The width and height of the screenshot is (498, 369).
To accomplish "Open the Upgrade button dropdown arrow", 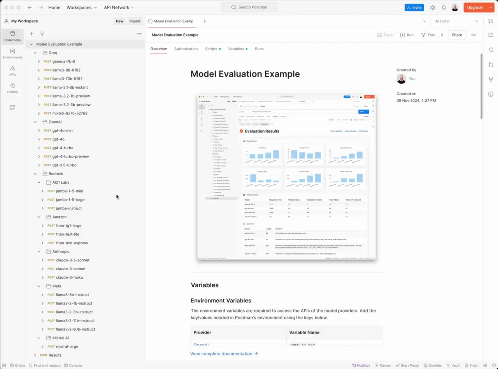I will [x=490, y=7].
